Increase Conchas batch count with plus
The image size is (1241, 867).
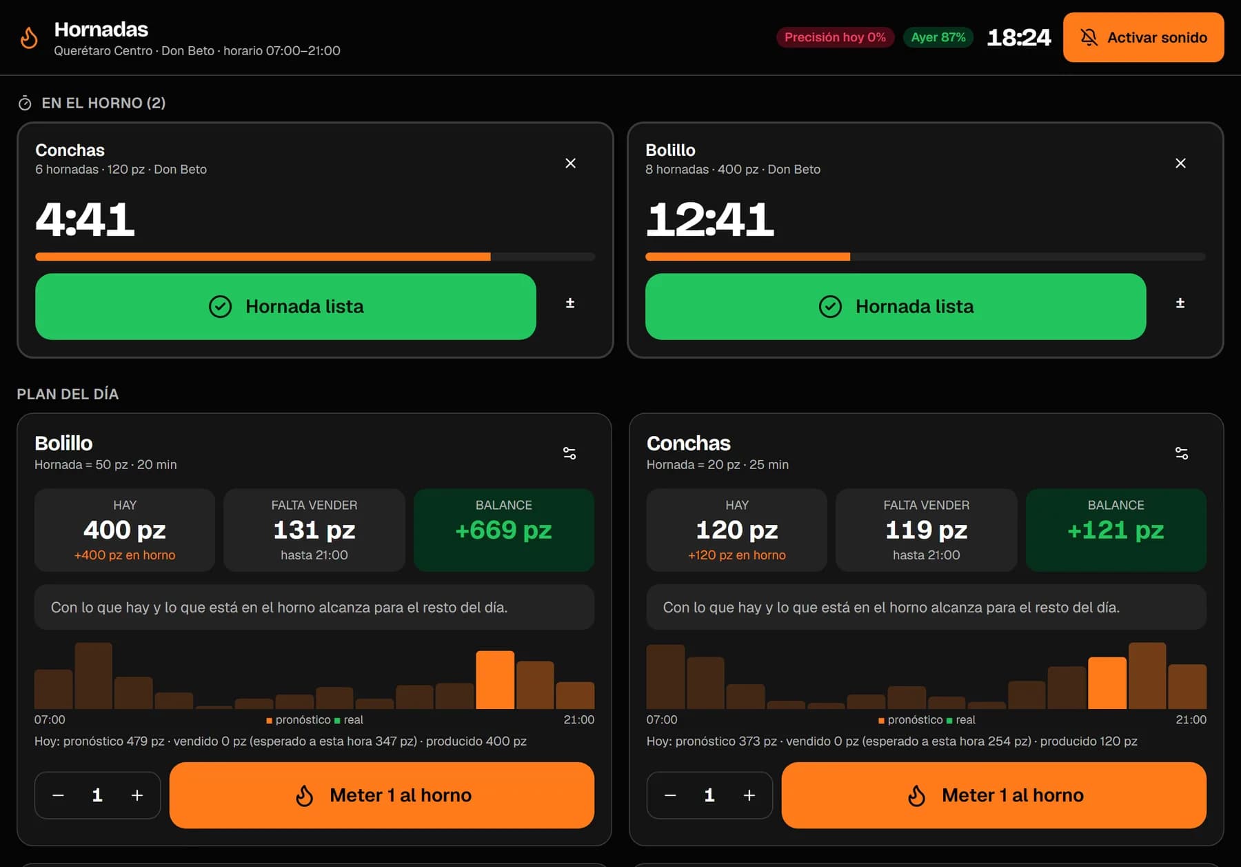[749, 795]
